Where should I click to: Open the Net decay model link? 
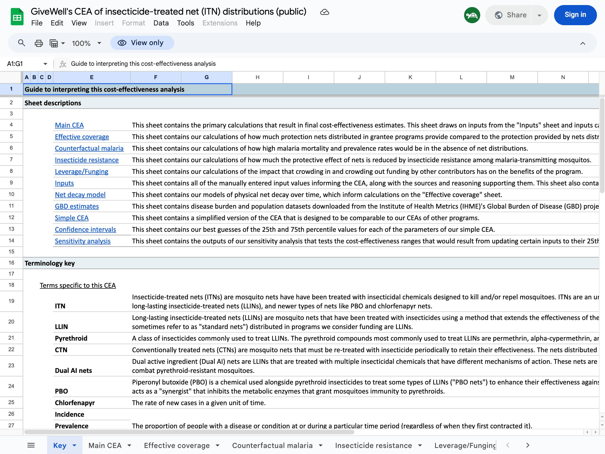[x=80, y=194]
